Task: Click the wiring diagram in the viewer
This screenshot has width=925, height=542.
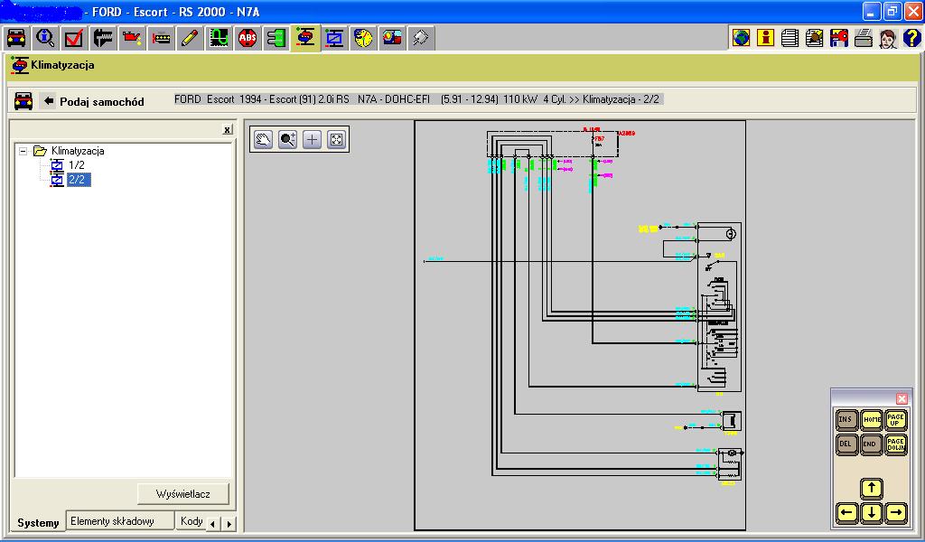Action: [580, 325]
